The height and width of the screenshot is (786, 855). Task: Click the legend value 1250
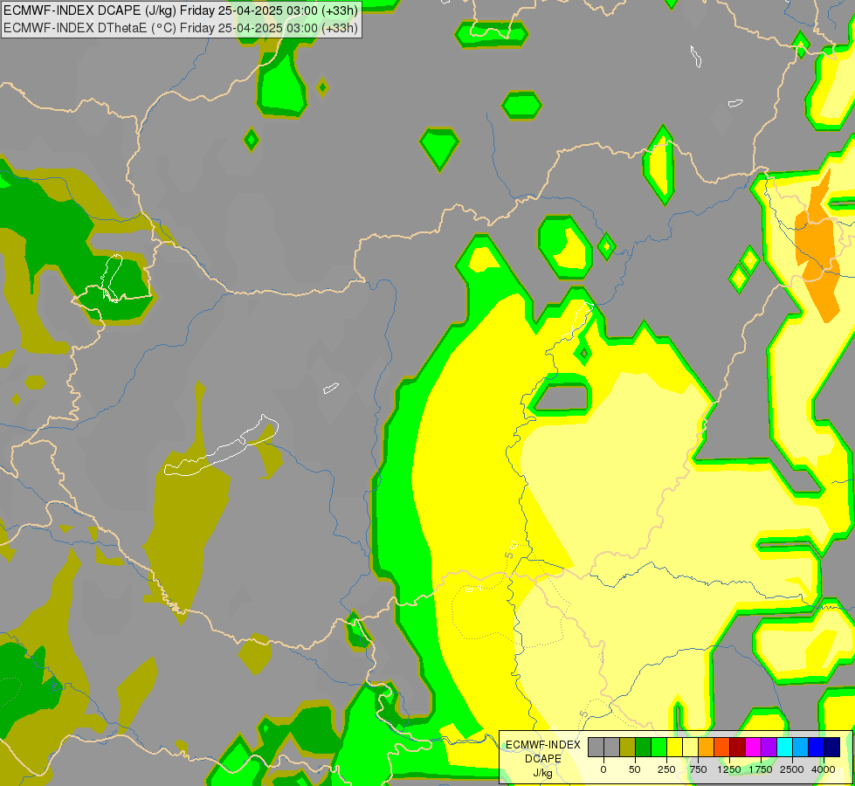coord(729,769)
